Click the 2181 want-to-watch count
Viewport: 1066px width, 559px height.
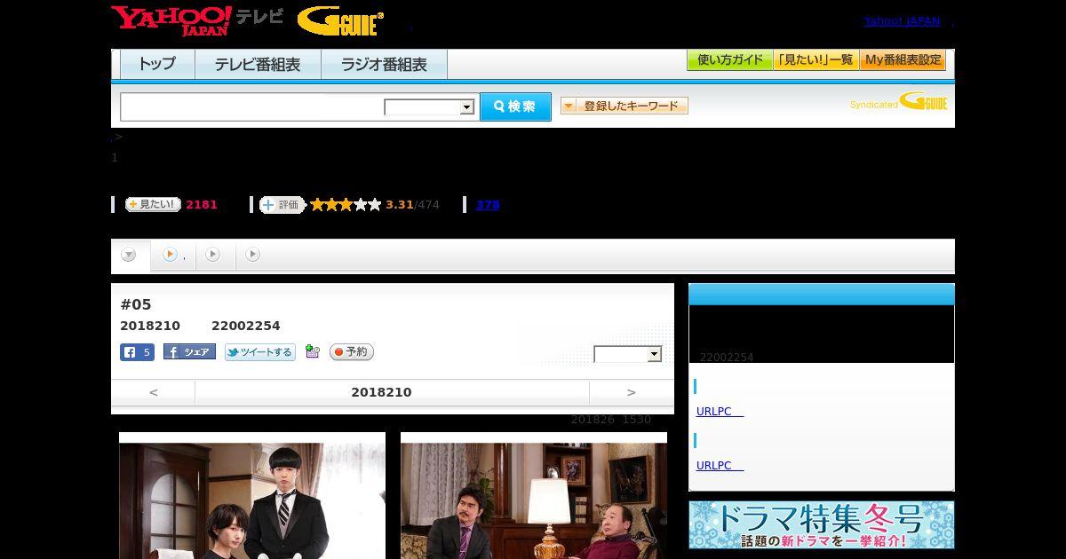[202, 205]
